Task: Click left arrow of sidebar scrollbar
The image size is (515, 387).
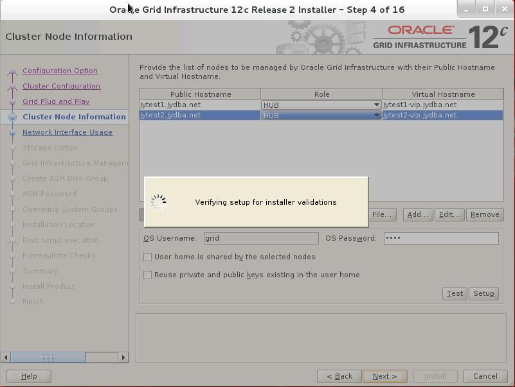Action: 6,357
